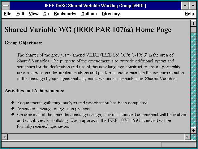This screenshot has height=149, width=198.
Task: Click the vertical scrollbar up arrow
Action: [193, 23]
